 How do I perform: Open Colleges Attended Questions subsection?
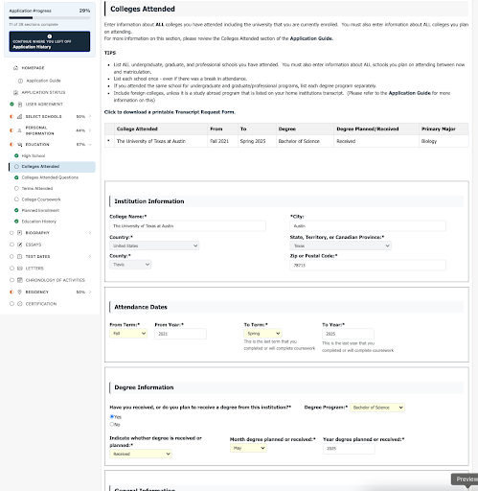click(x=50, y=177)
